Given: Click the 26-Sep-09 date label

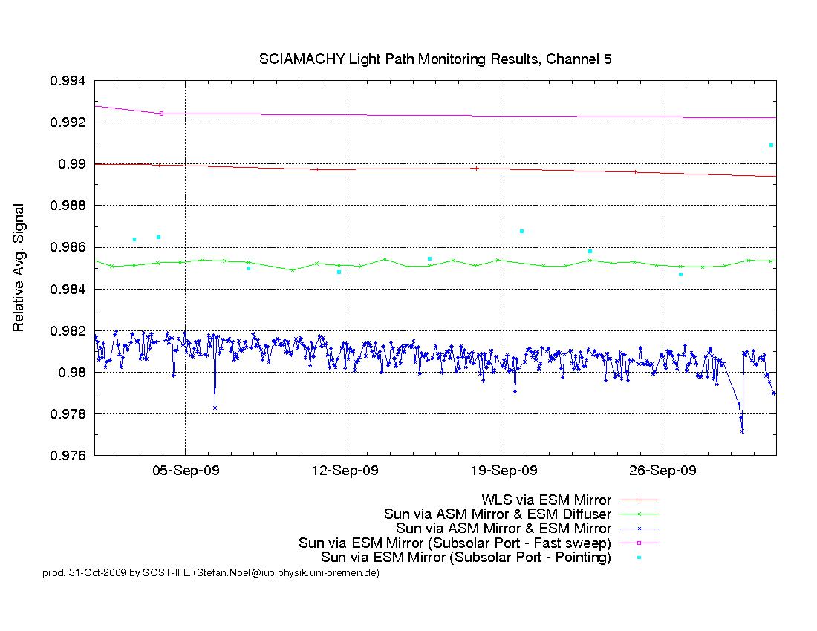Looking at the screenshot, I should click(x=663, y=471).
